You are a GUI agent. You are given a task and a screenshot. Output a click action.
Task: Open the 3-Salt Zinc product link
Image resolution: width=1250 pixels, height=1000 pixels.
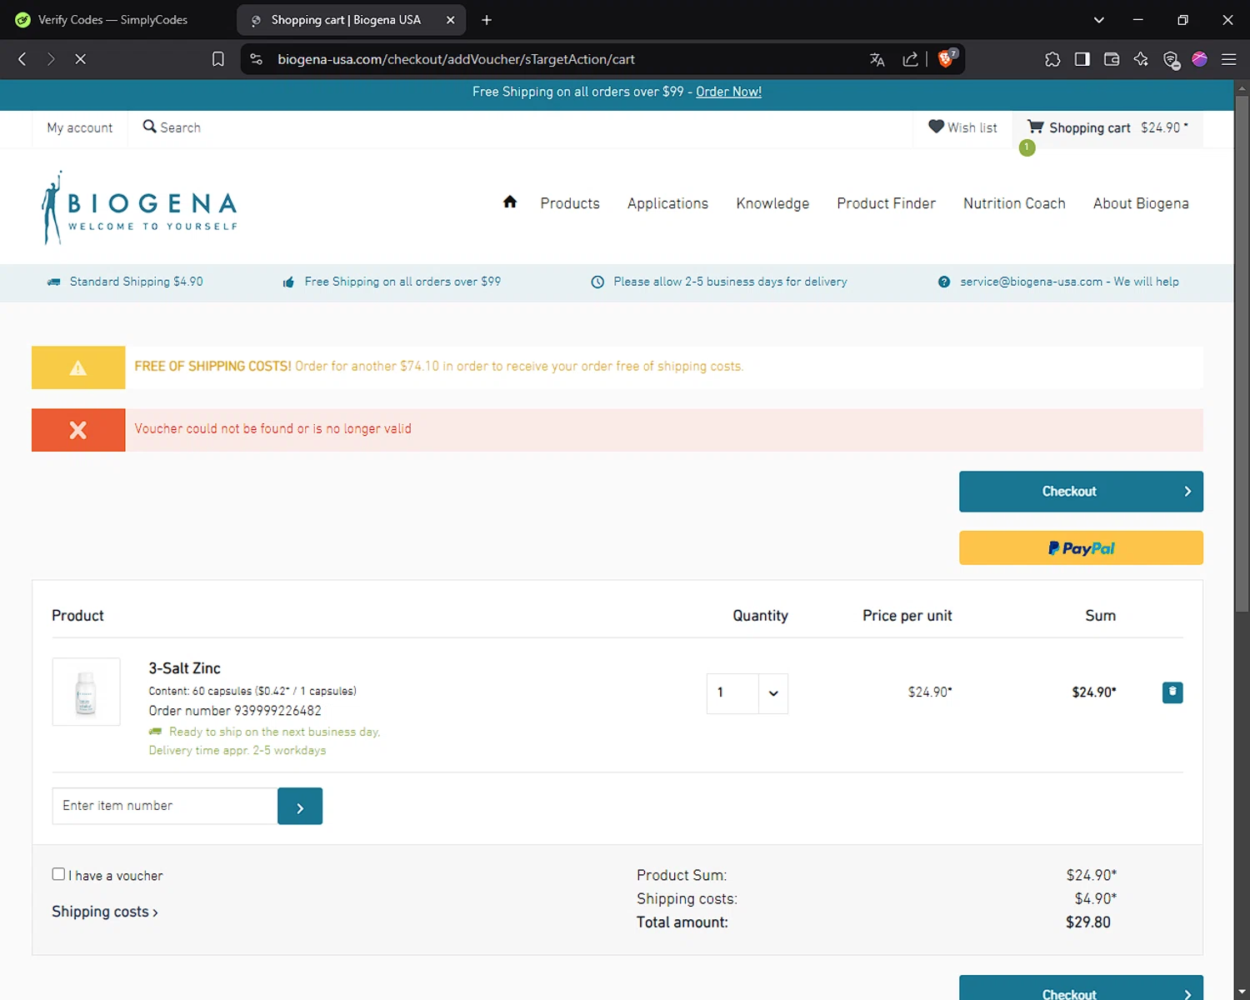[x=184, y=668]
